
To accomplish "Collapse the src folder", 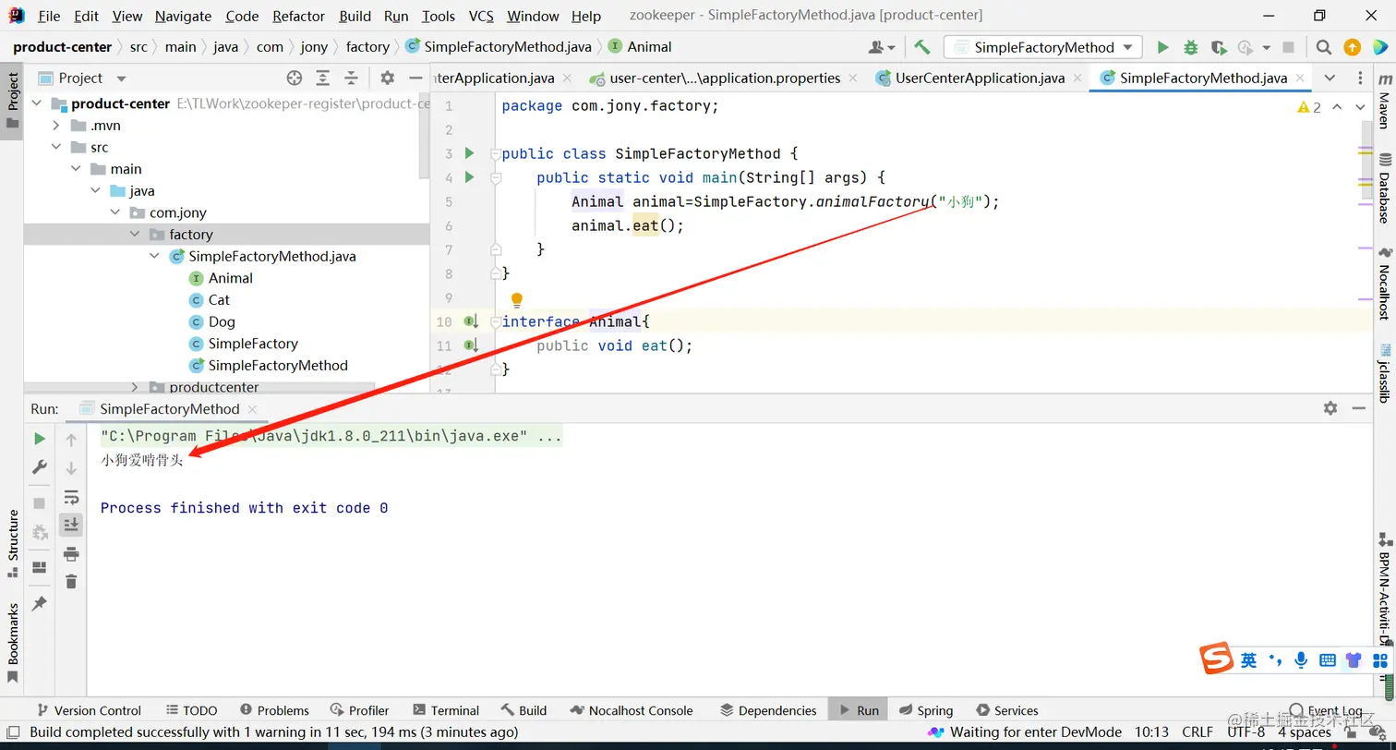I will point(56,147).
